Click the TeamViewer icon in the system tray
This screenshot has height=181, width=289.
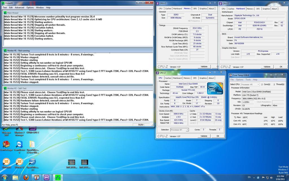click(x=258, y=178)
